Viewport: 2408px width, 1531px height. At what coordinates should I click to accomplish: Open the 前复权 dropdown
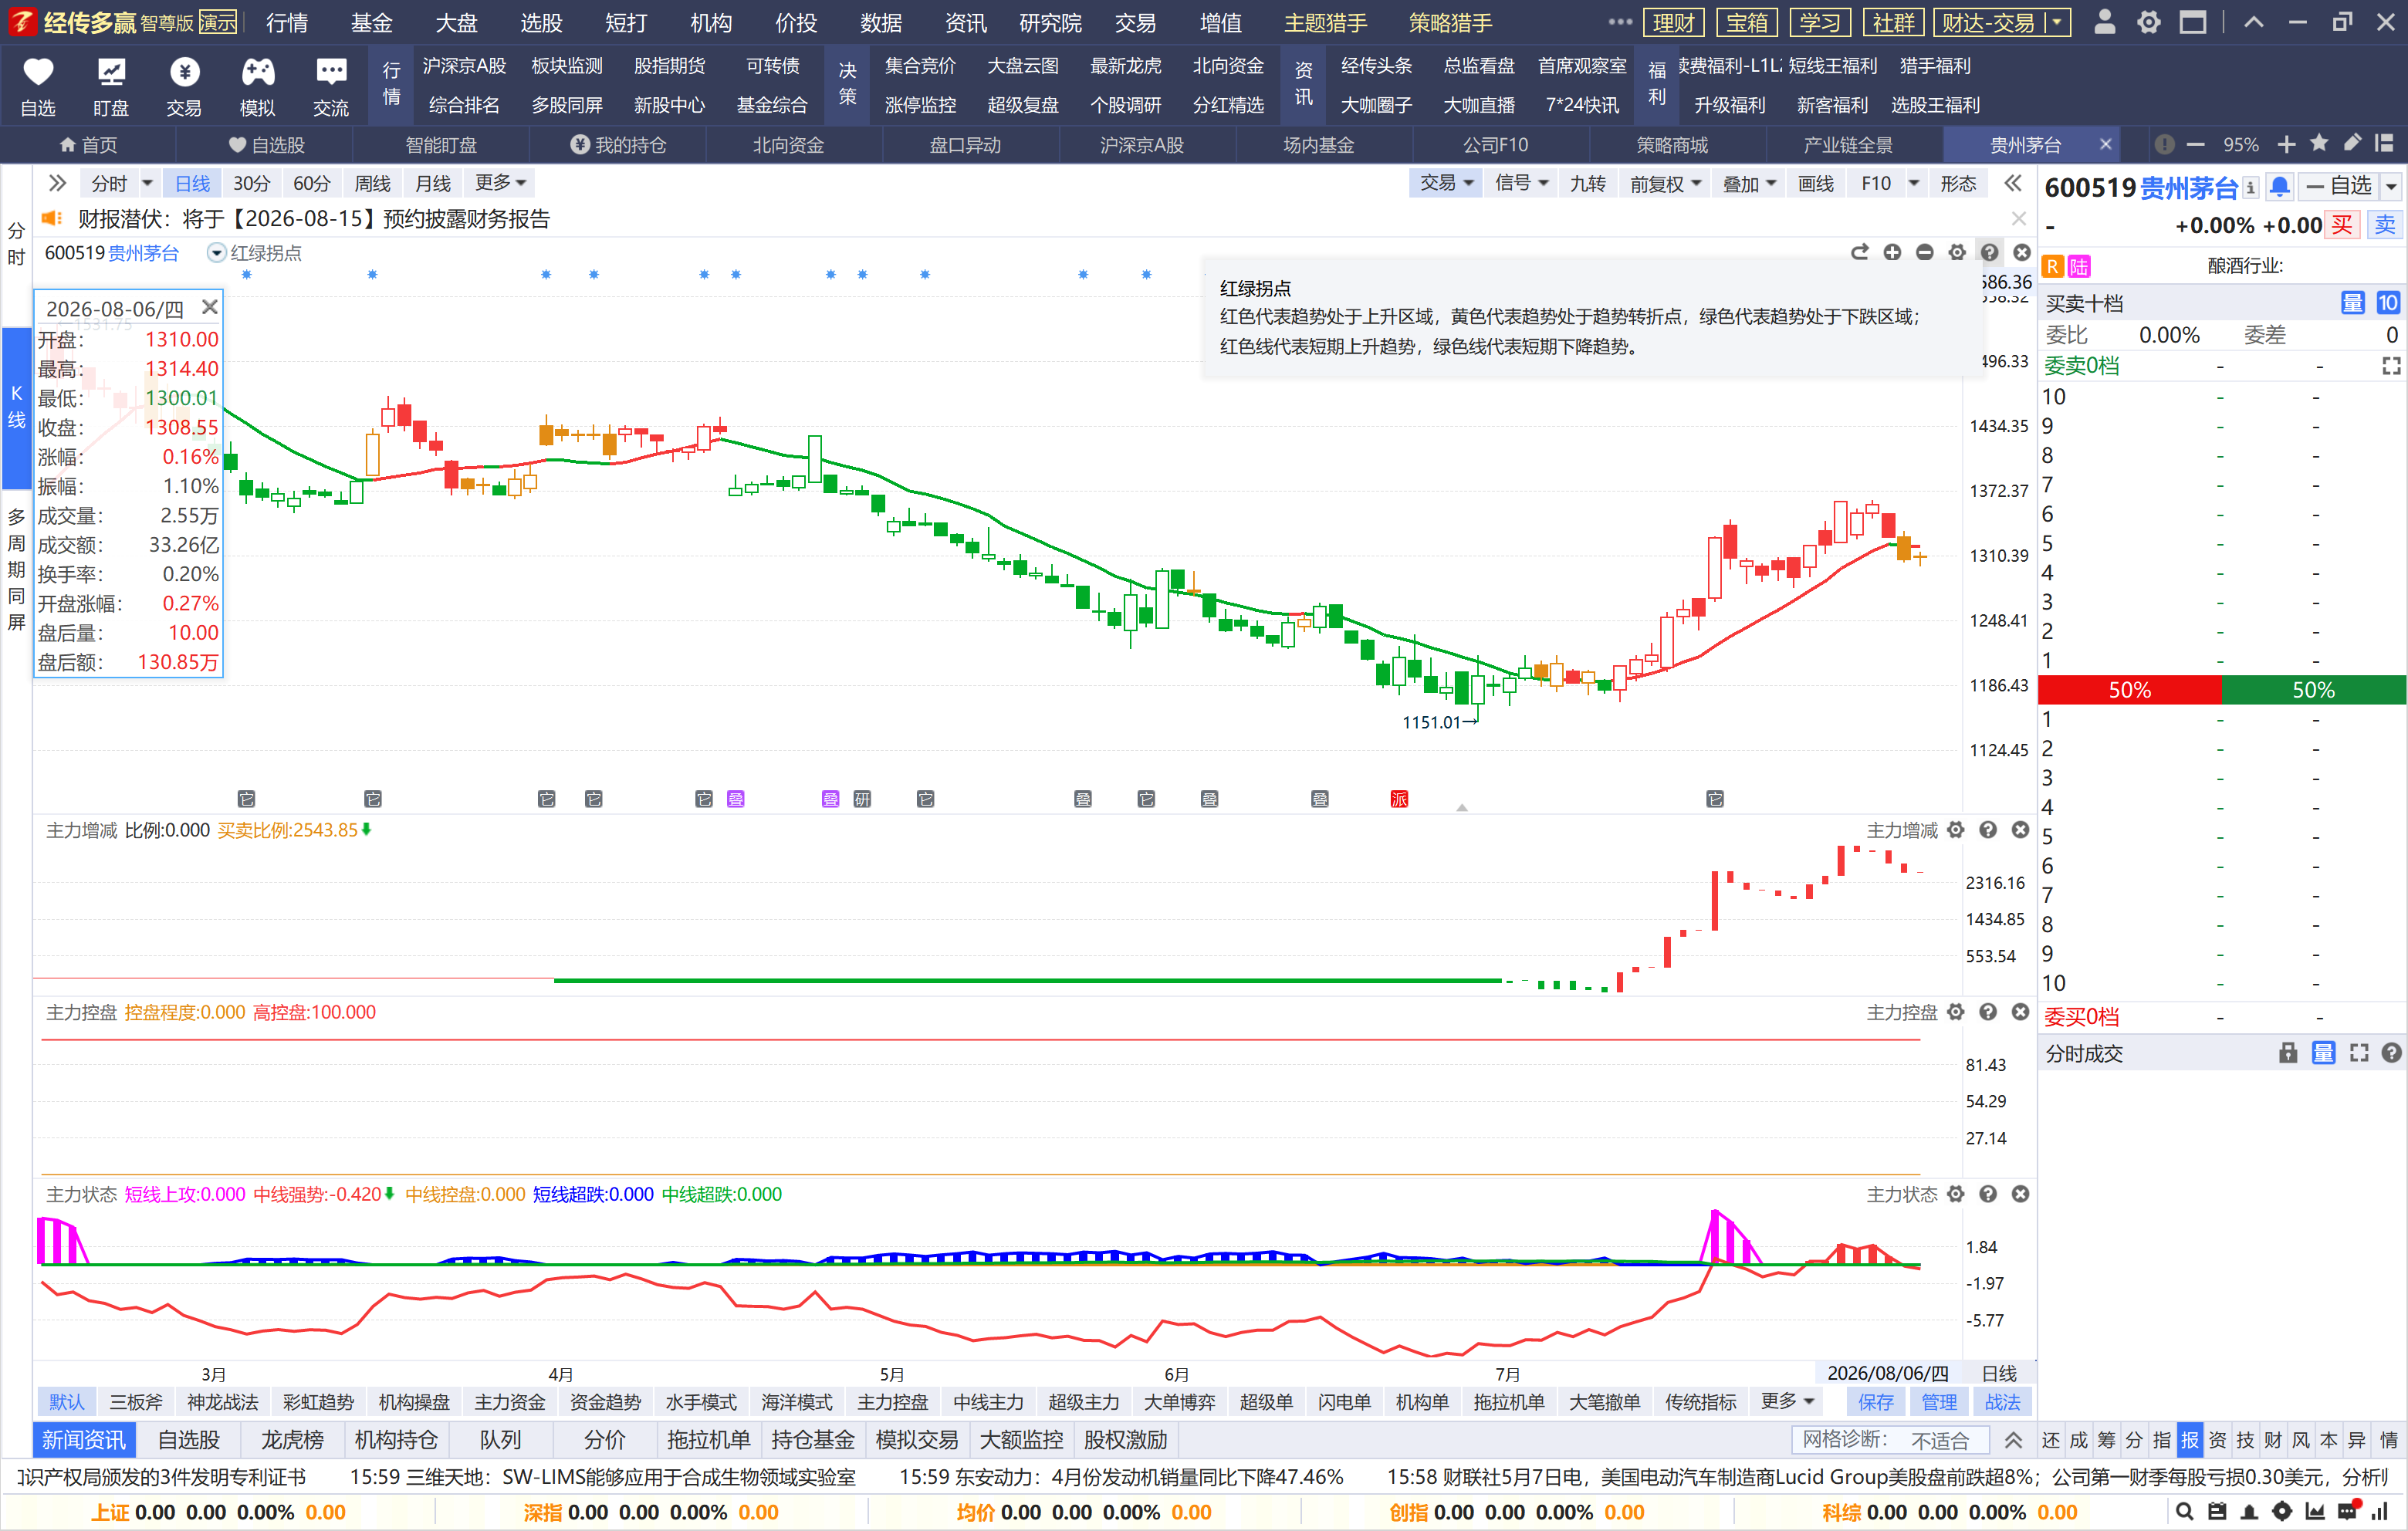pyautogui.click(x=1665, y=183)
